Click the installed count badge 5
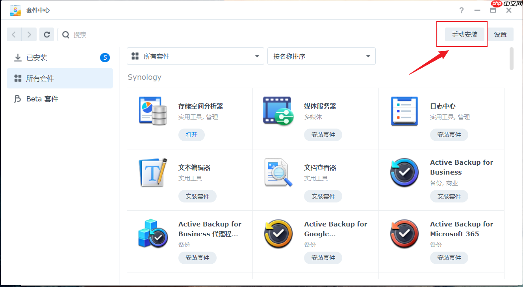523x287 pixels. [105, 58]
